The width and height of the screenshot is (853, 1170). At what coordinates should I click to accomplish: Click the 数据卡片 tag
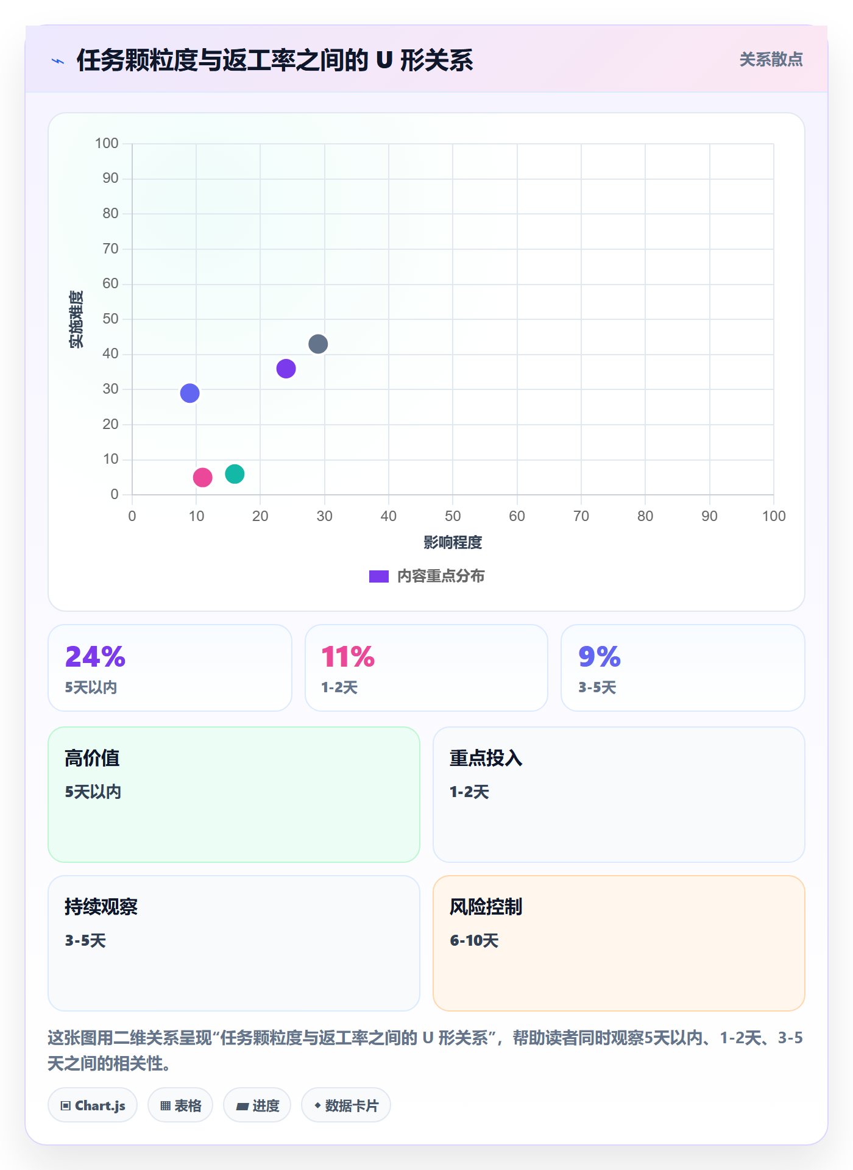(x=346, y=1105)
